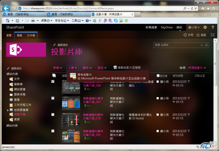The width and height of the screenshot is (219, 151).
Task: Open the search scope dropdown arrow
Action: (202, 45)
